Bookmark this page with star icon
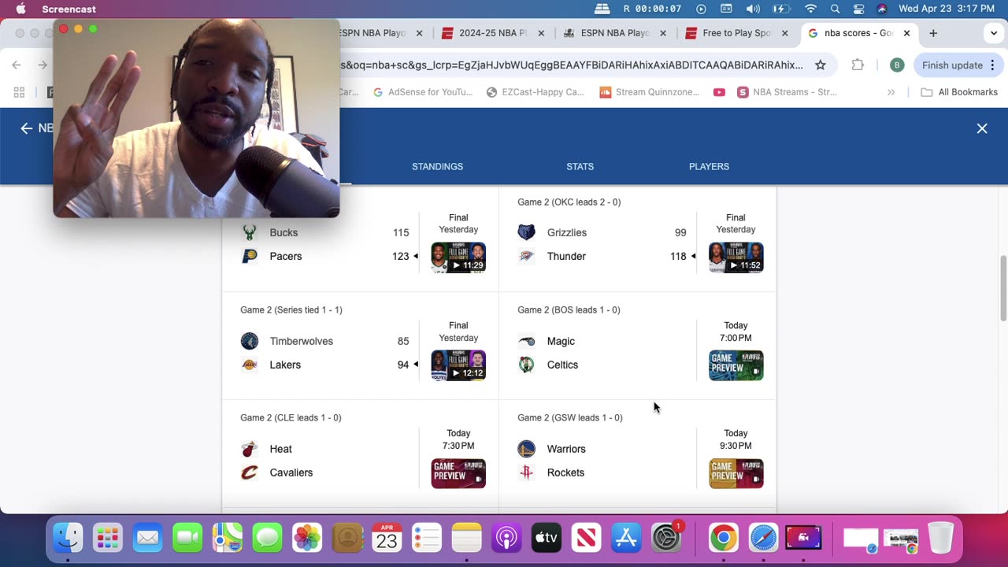Image resolution: width=1008 pixels, height=567 pixels. [821, 65]
